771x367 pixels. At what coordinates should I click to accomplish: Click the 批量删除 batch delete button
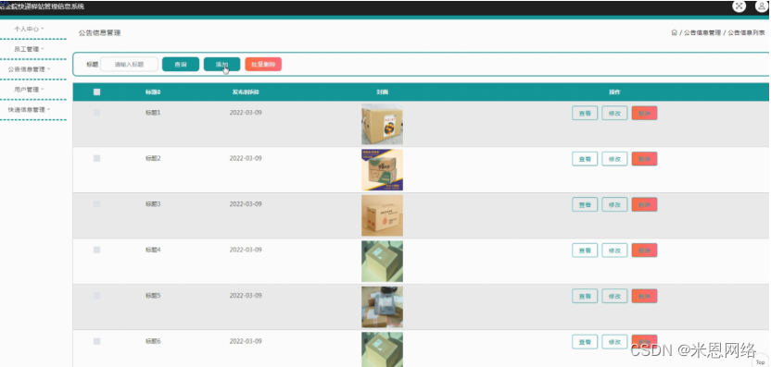click(x=263, y=65)
